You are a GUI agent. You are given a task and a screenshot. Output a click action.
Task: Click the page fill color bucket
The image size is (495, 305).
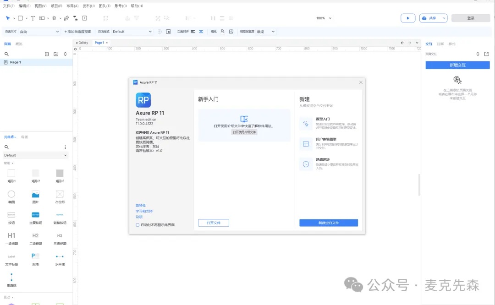(x=223, y=32)
